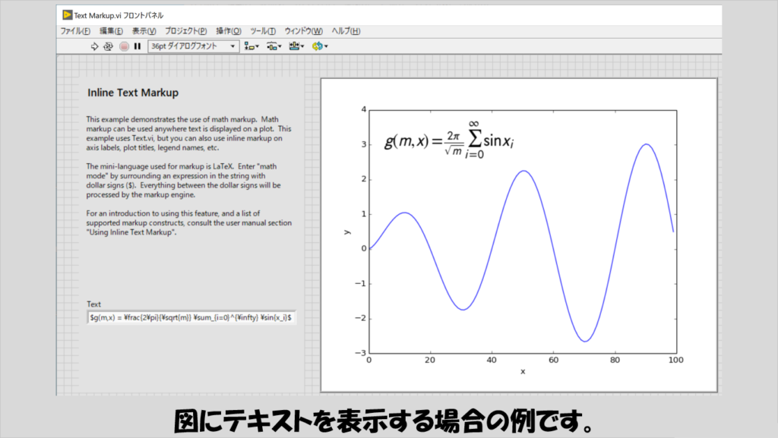This screenshot has height=438, width=778.
Task: Open the 表示(V) menu
Action: [144, 31]
